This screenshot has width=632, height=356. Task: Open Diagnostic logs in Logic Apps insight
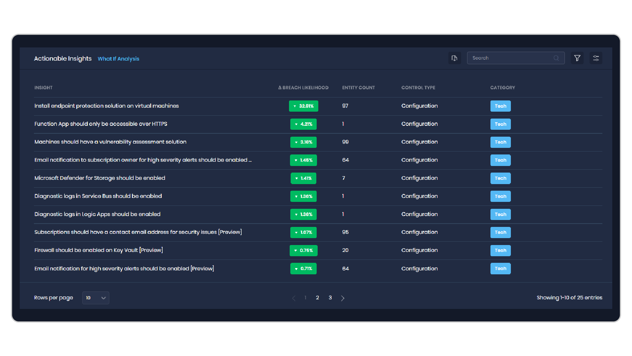point(97,214)
